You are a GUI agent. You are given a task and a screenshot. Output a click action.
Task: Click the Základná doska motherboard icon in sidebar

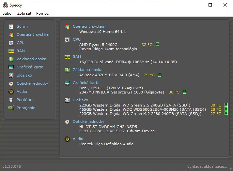11,59
